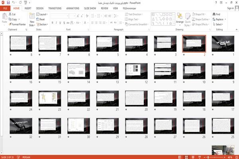Open Reading View from status bar

[x=193, y=157]
